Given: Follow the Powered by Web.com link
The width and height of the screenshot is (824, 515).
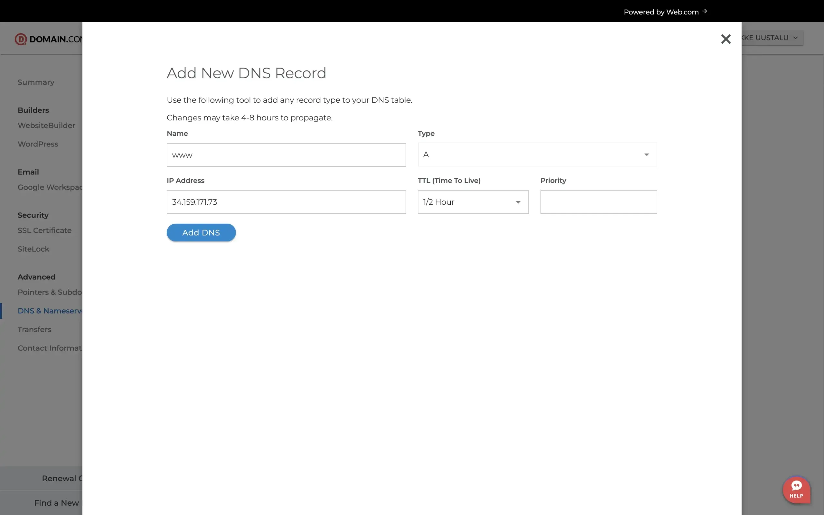Looking at the screenshot, I should pyautogui.click(x=660, y=12).
